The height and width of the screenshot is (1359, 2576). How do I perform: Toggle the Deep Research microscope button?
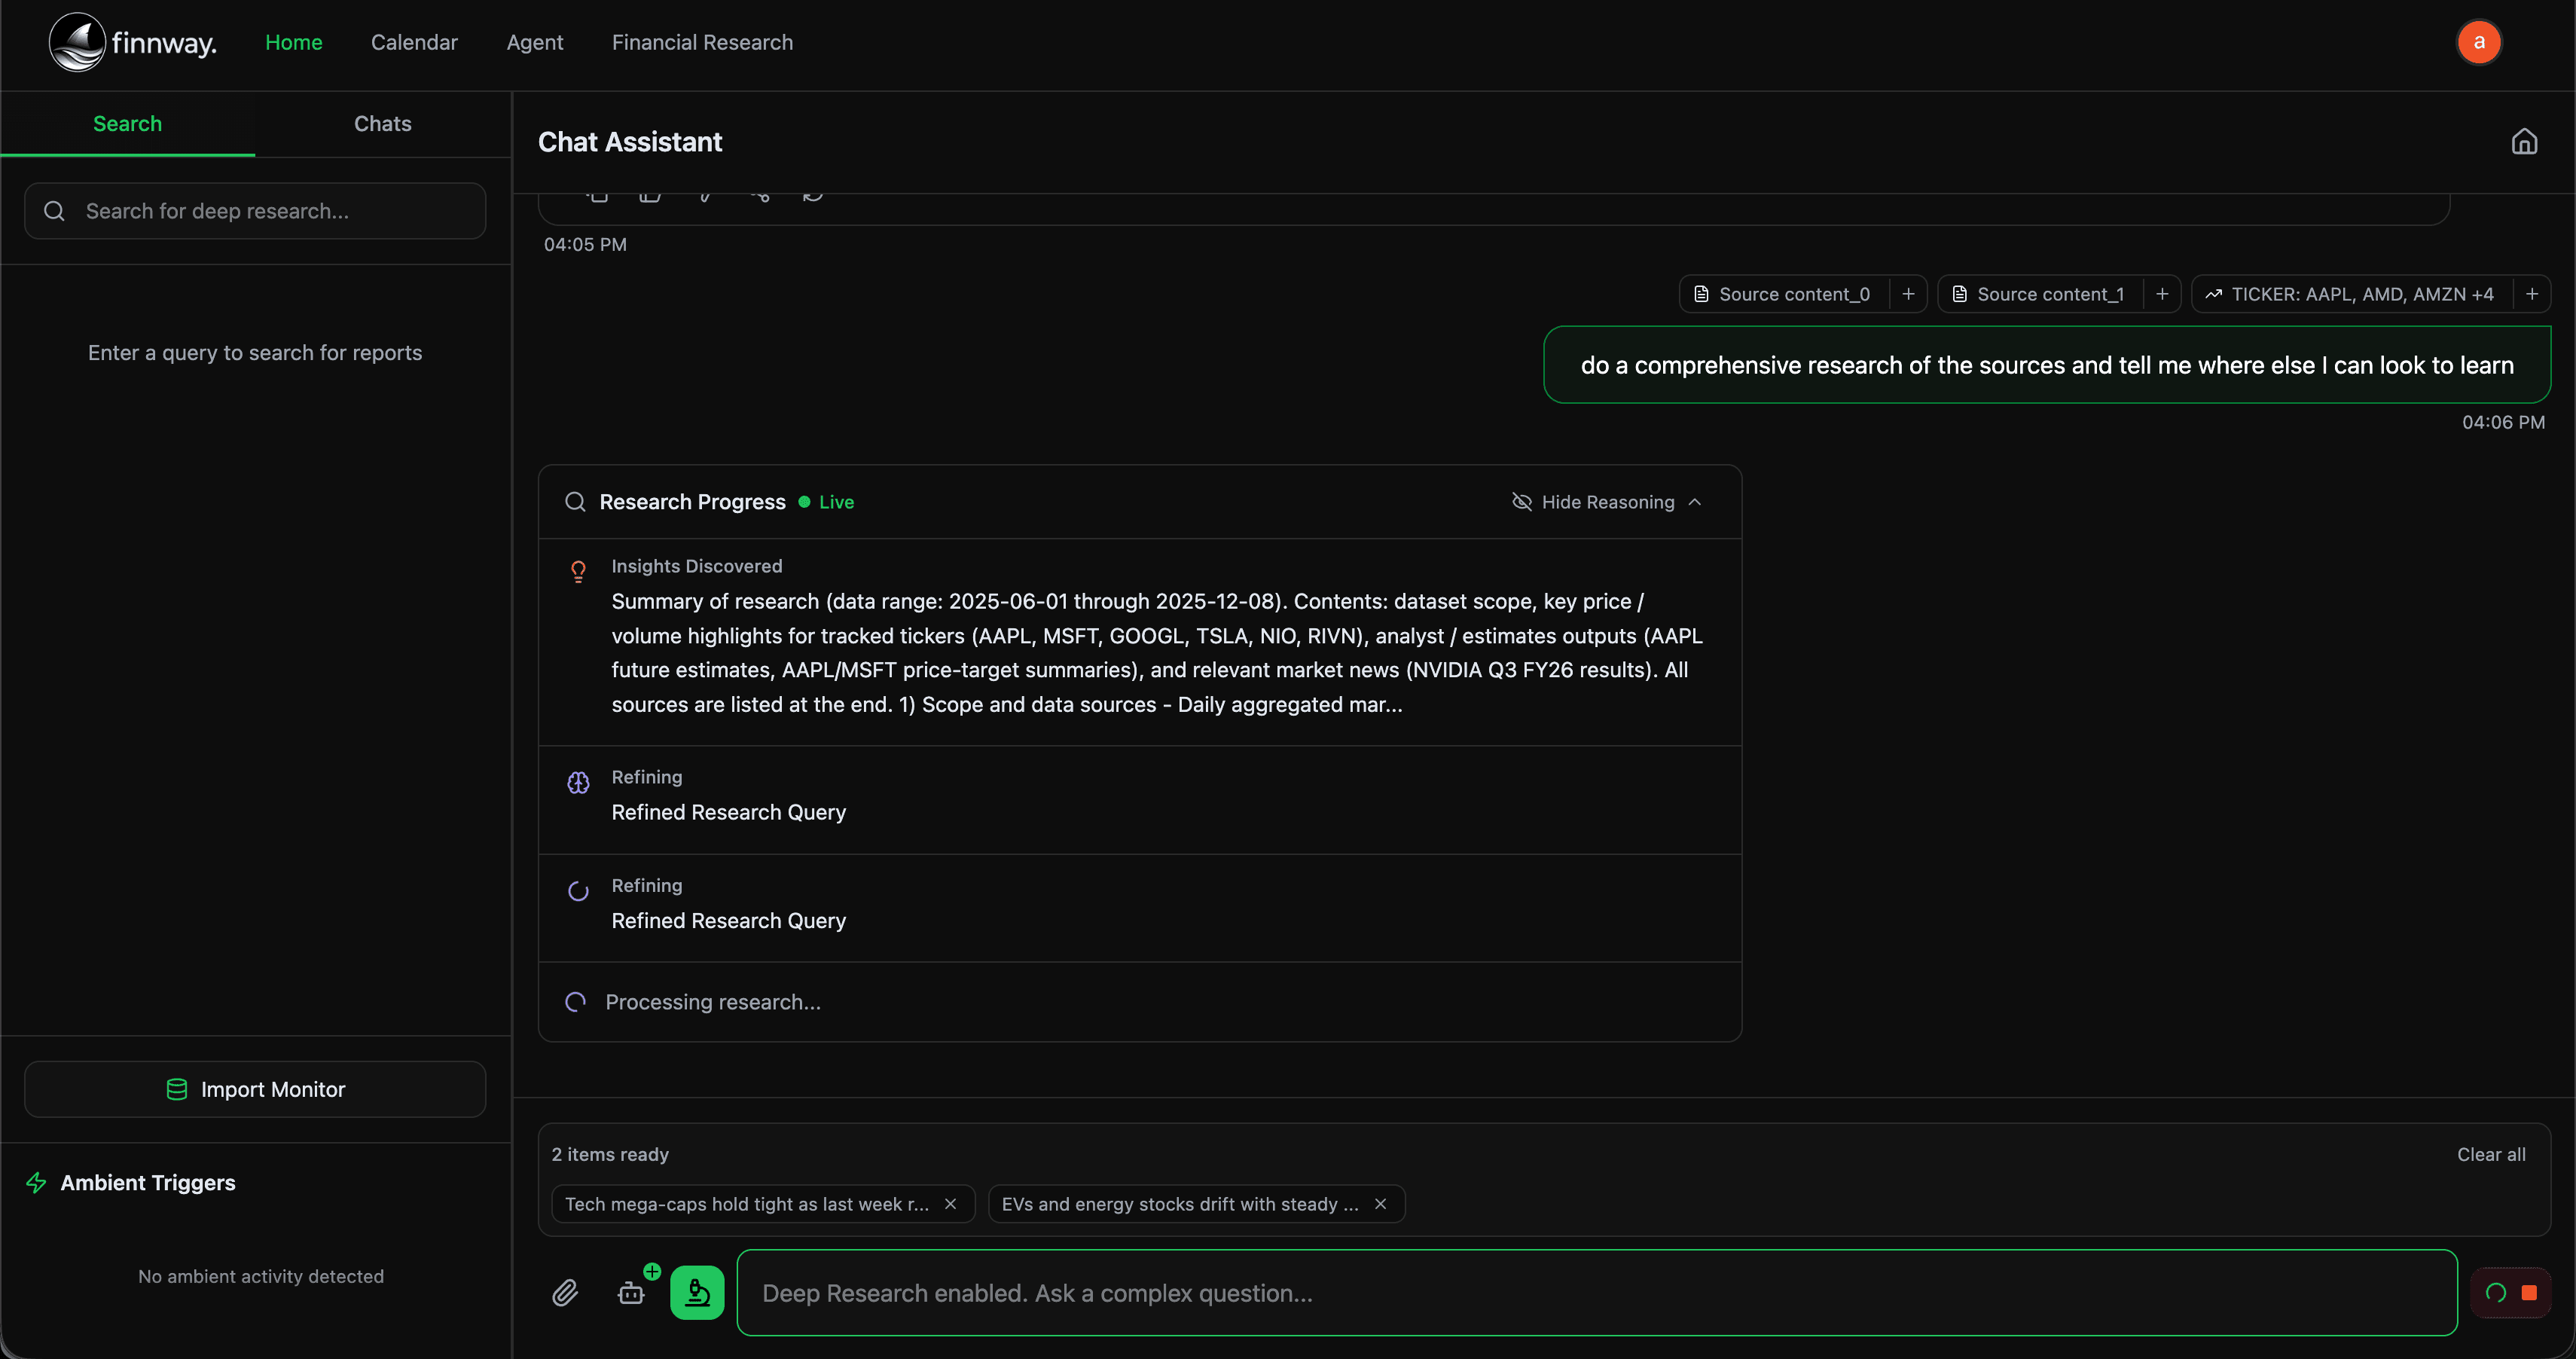coord(697,1293)
